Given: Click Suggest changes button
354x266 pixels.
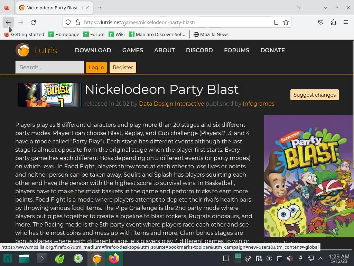Looking at the screenshot, I should coord(315,95).
